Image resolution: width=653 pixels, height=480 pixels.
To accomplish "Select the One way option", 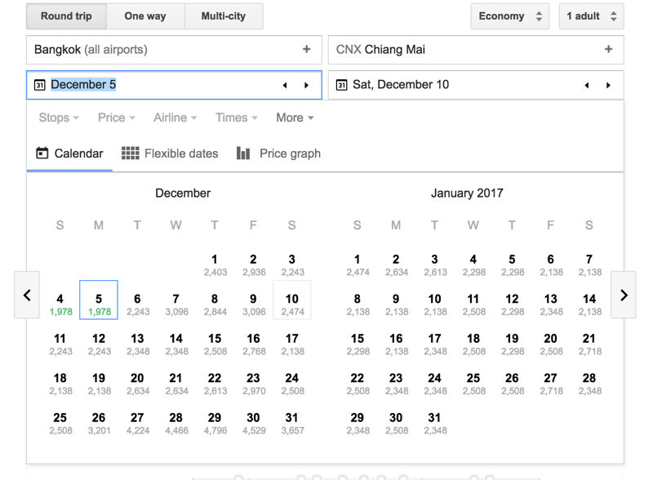I will point(145,16).
